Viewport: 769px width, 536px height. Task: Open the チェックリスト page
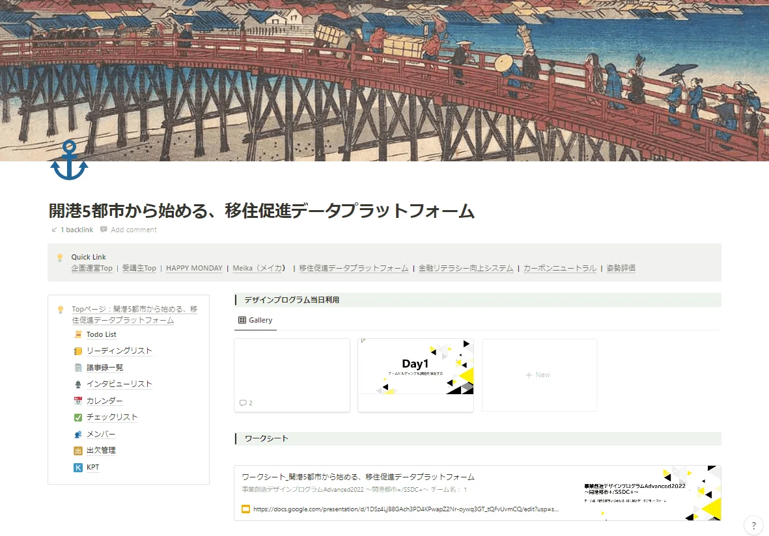[112, 418]
